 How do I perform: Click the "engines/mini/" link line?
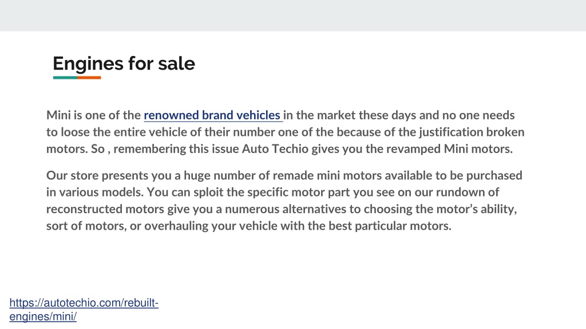pyautogui.click(x=43, y=316)
